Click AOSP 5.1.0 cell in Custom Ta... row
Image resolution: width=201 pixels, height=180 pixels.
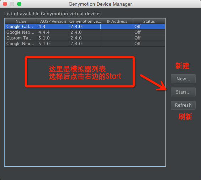click(x=53, y=38)
